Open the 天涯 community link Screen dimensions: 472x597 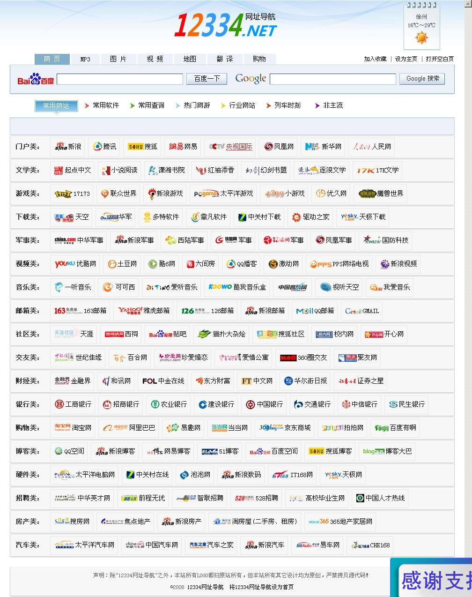point(74,334)
